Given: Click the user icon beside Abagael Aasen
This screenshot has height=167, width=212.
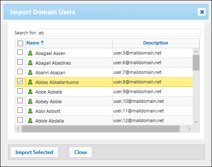Looking at the screenshot, I should (30, 53).
